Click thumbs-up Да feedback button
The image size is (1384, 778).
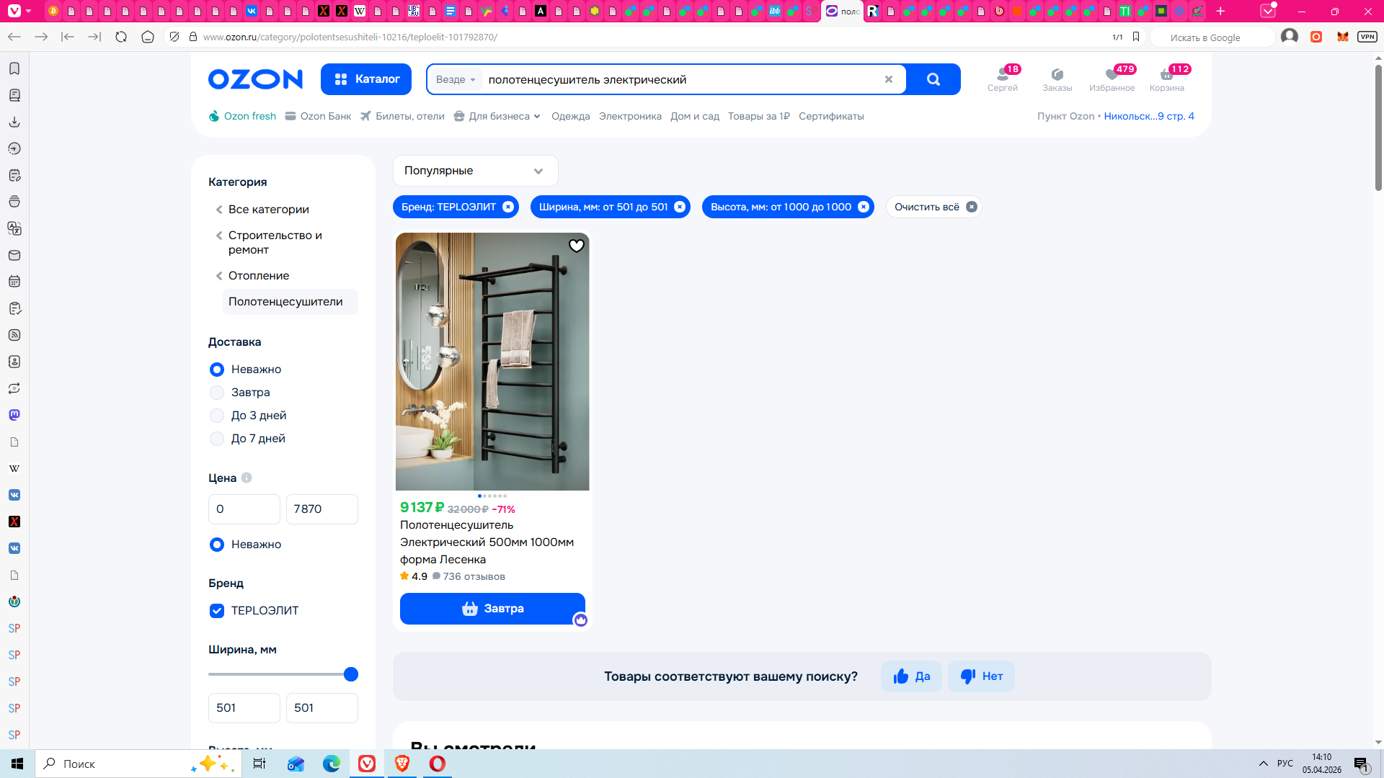[x=911, y=676]
